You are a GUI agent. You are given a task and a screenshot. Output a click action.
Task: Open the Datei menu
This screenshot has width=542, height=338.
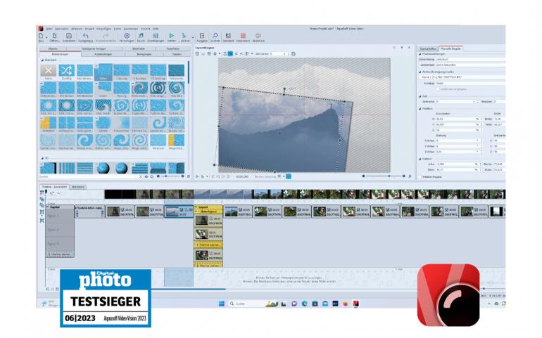49,29
